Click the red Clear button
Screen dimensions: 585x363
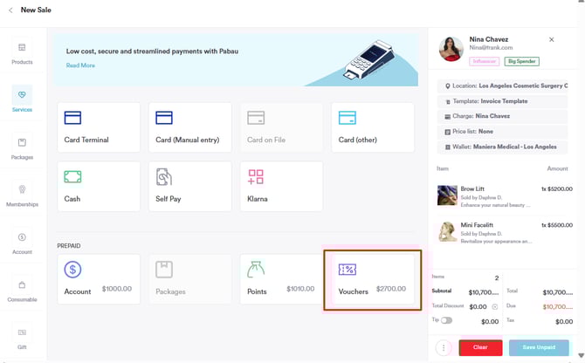pyautogui.click(x=480, y=347)
